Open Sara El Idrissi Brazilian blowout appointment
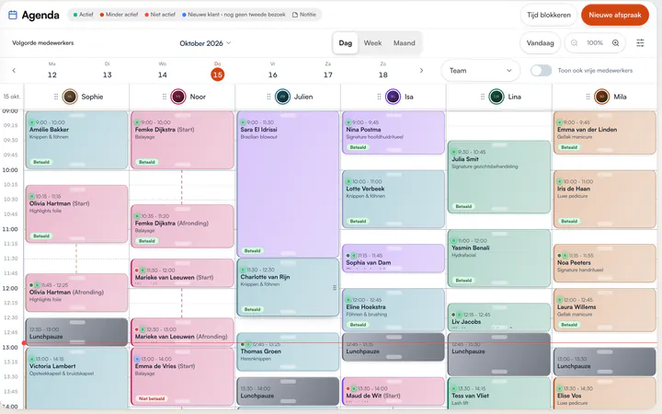The image size is (662, 414). point(288,184)
